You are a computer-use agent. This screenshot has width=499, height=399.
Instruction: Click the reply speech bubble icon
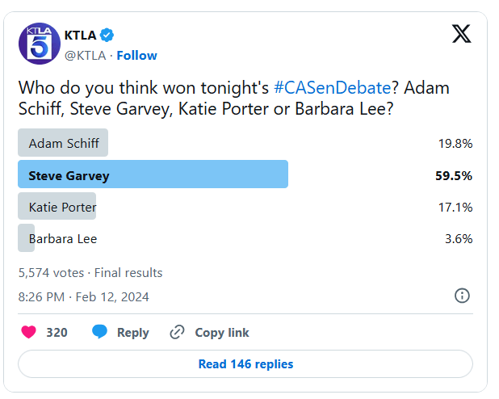(100, 332)
